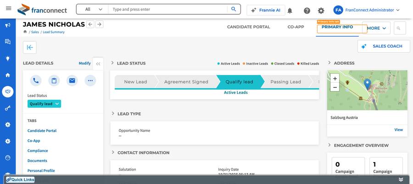Image resolution: width=413 pixels, height=184 pixels.
Task: Open the key sidebar module
Action: (8, 108)
